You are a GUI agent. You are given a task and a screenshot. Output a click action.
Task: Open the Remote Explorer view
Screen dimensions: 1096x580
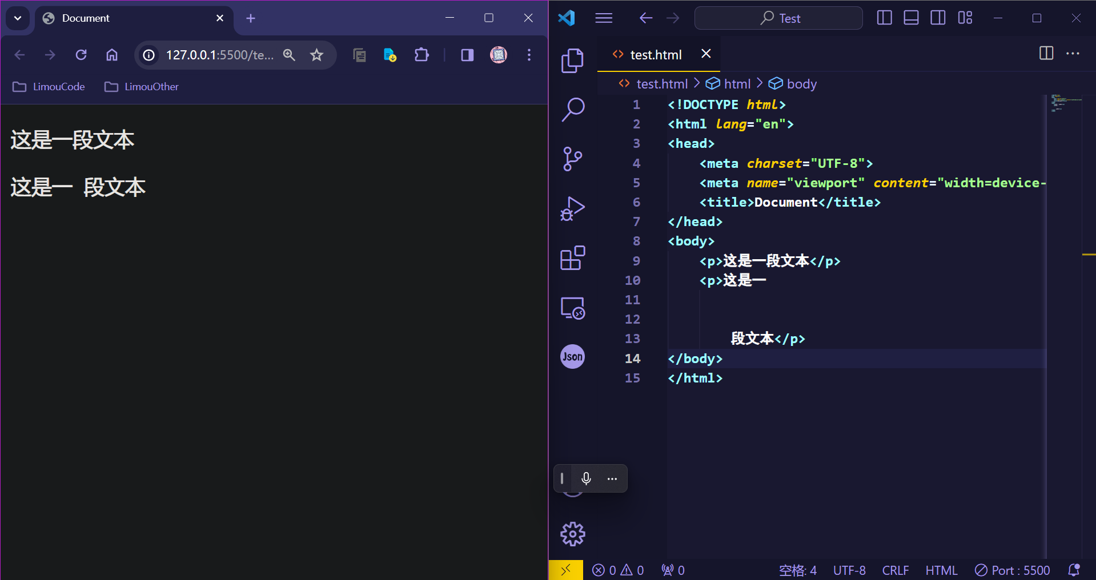tap(572, 308)
